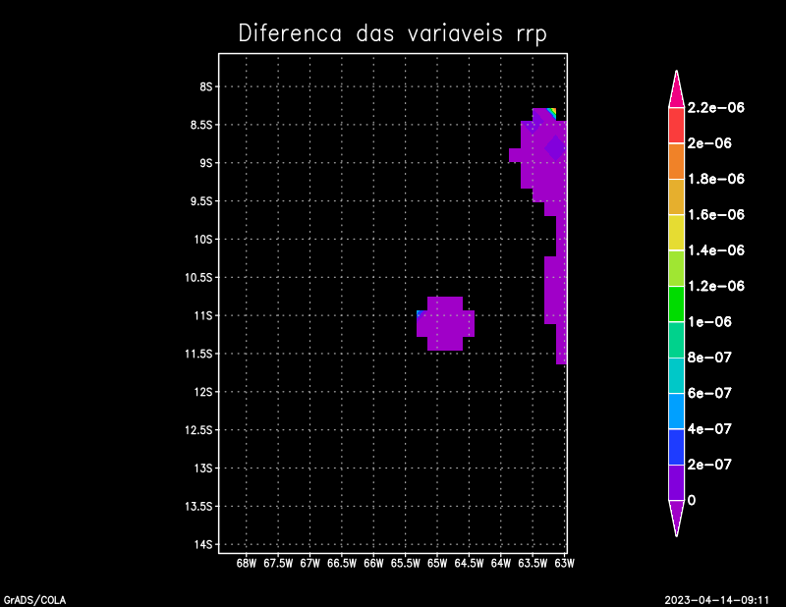This screenshot has height=607, width=786.
Task: Click the 68W longitude axis label
Action: (247, 564)
